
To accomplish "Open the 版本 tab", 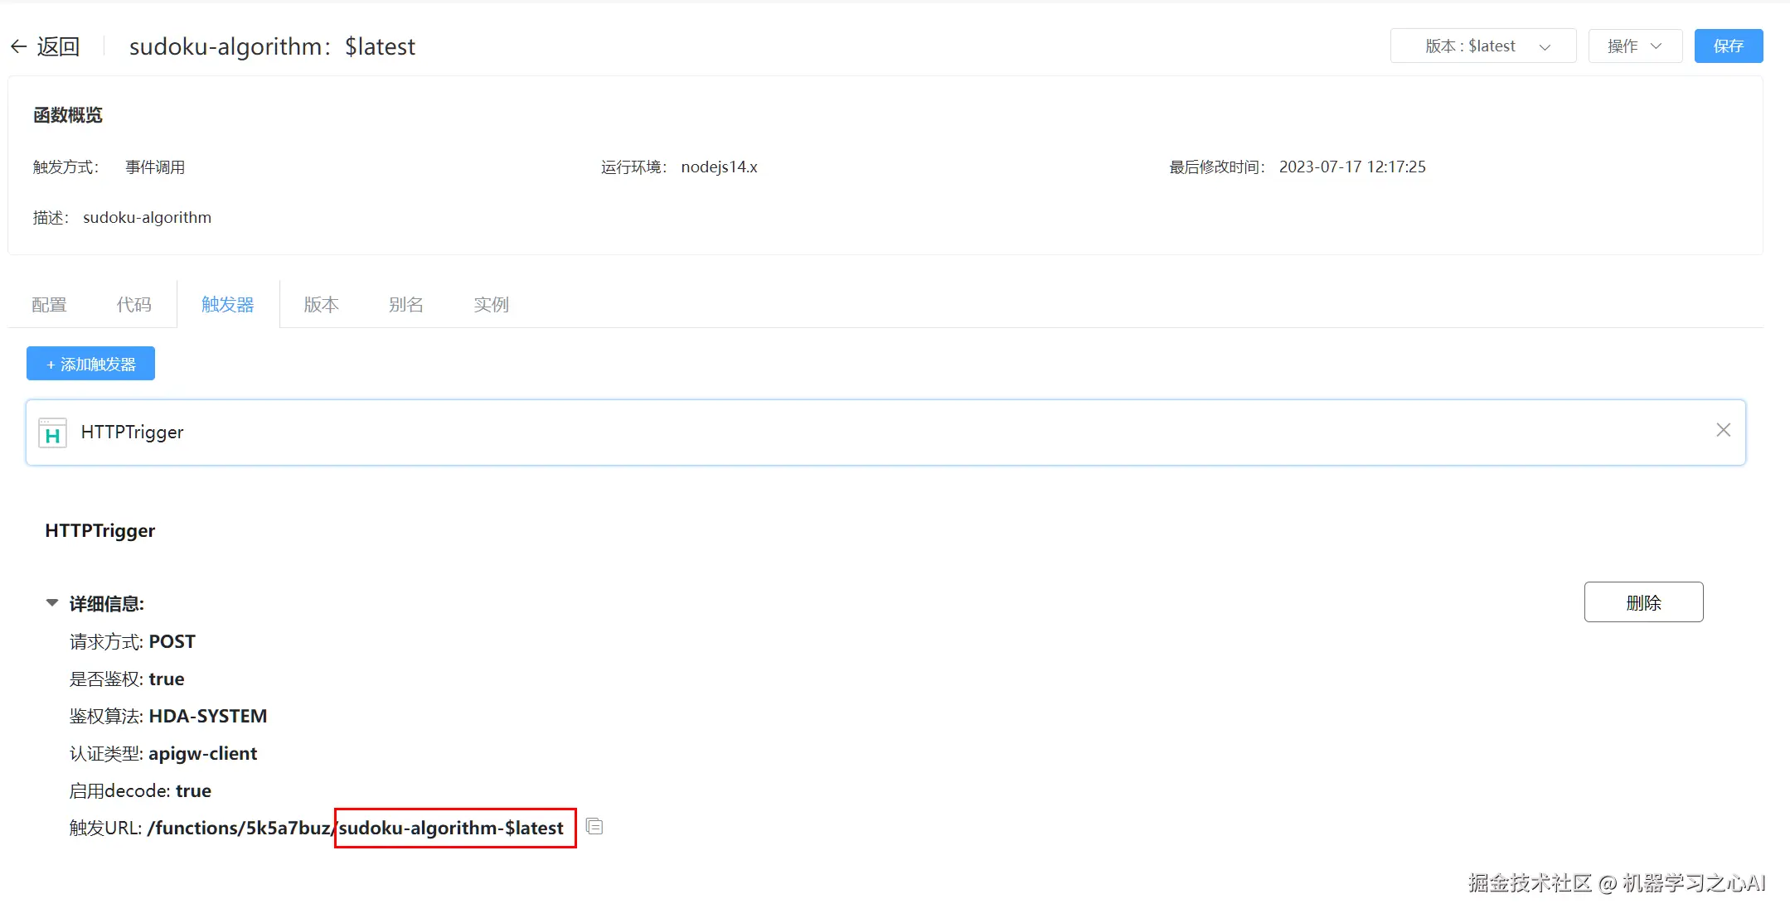I will click(x=321, y=305).
